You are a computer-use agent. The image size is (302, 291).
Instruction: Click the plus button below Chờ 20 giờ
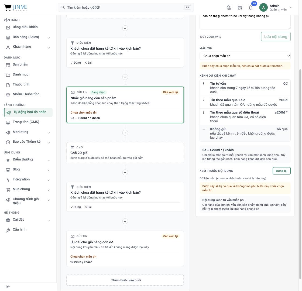point(125,172)
